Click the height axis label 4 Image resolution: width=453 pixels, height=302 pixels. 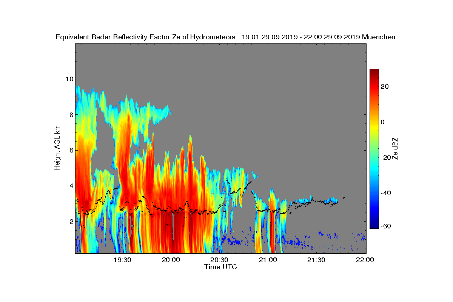coord(71,186)
